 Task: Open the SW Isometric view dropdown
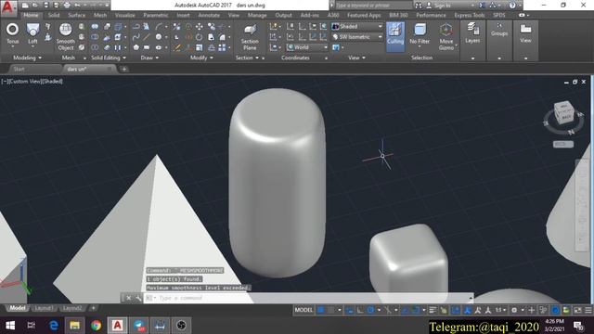(x=356, y=37)
